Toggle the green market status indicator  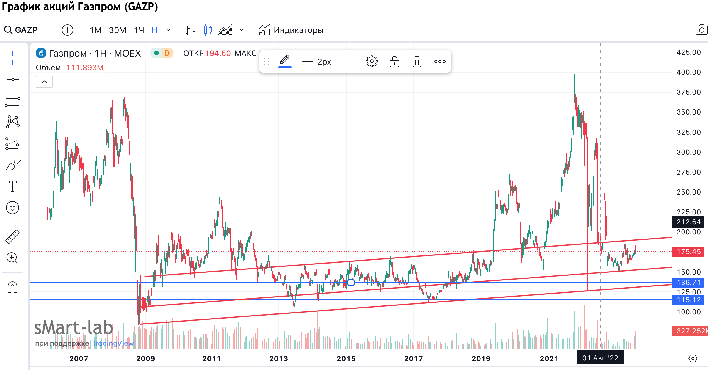point(156,53)
